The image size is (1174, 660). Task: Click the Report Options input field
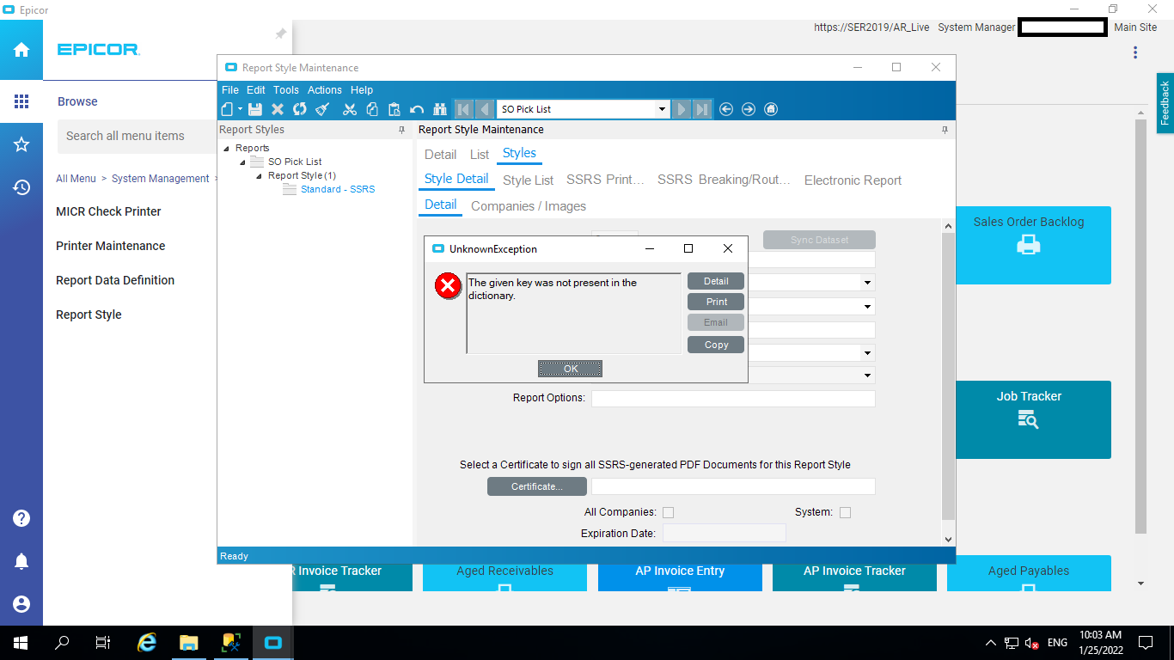pos(733,399)
